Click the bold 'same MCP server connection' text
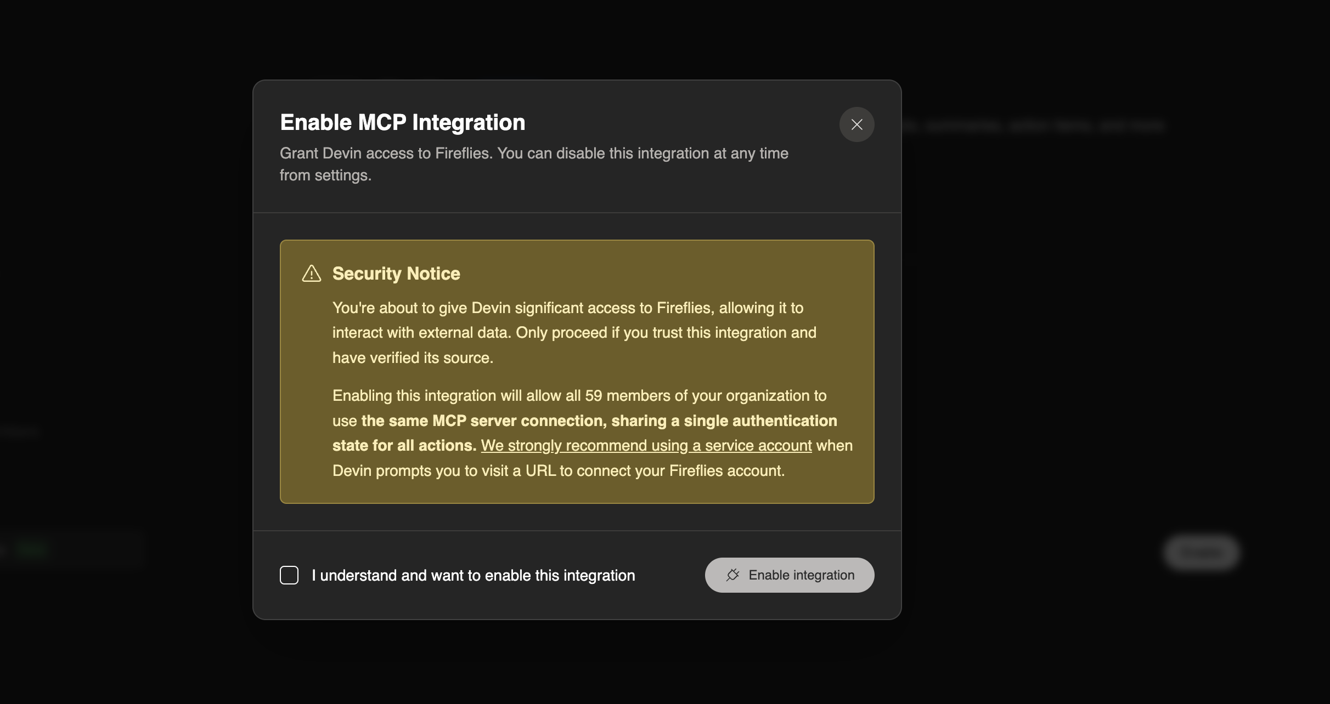This screenshot has height=704, width=1330. (599, 421)
